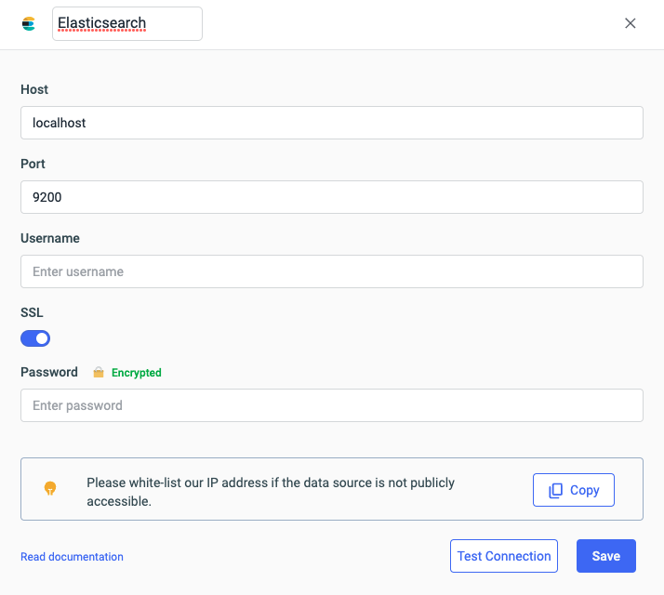Click the Username field label
This screenshot has width=664, height=595.
(50, 238)
